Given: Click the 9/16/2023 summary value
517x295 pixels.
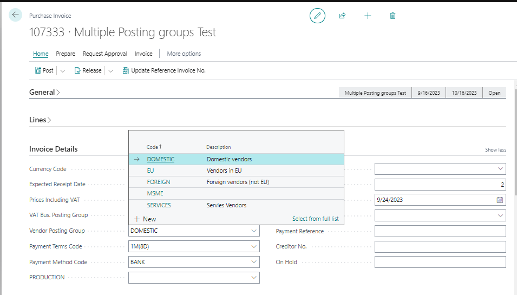Looking at the screenshot, I should click(429, 93).
